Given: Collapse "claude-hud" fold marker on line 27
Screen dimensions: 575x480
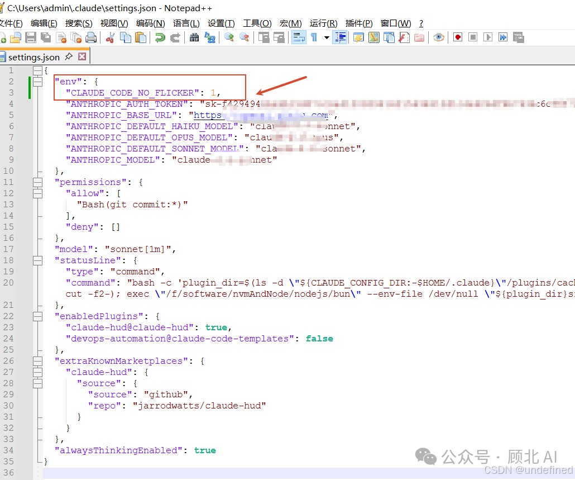Looking at the screenshot, I should [x=38, y=372].
